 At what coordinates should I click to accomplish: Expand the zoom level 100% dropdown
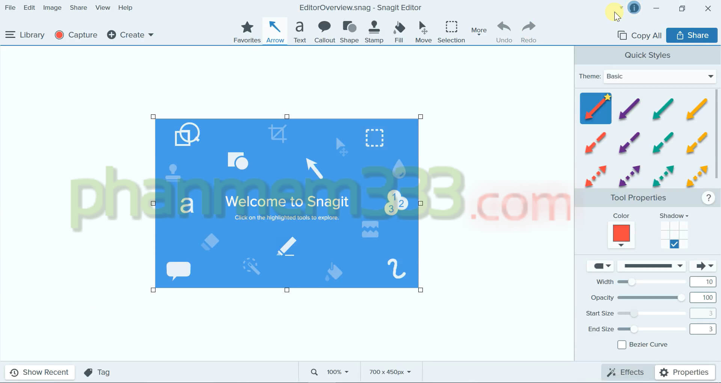[x=338, y=372]
